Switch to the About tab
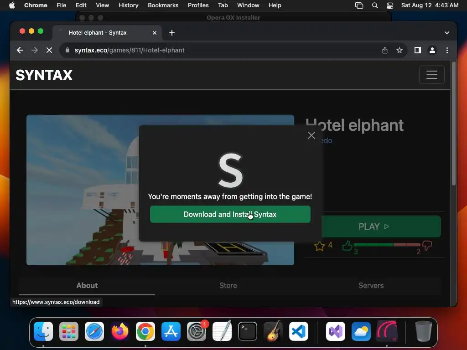The height and width of the screenshot is (350, 467). 87,285
